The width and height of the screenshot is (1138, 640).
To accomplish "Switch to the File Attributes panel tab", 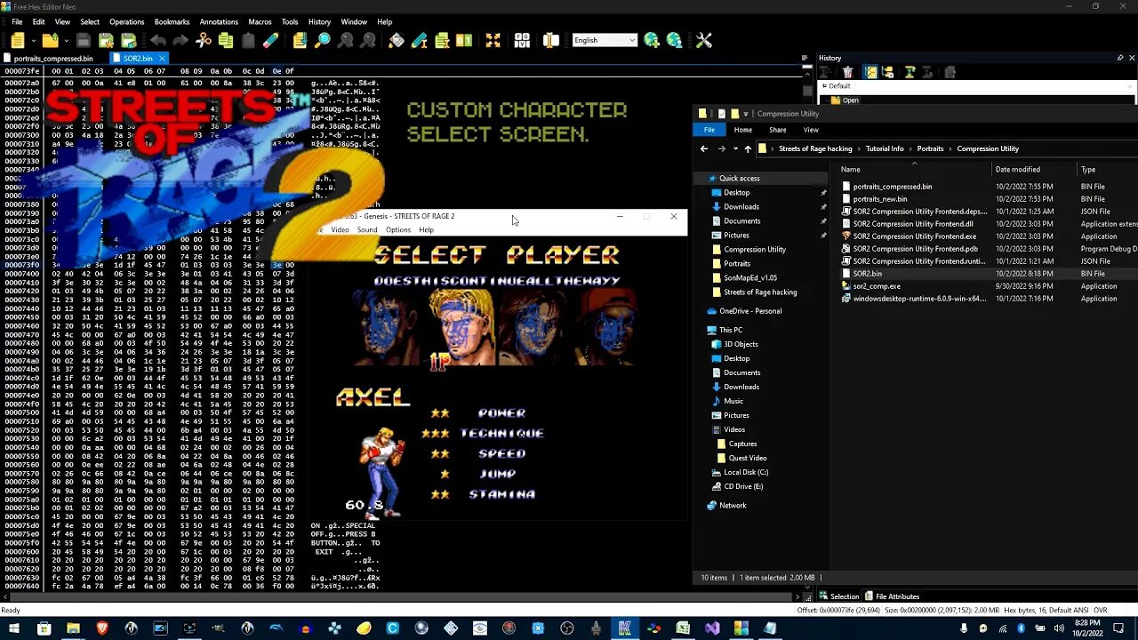I will coord(892,596).
